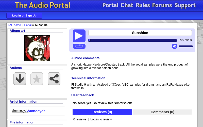Screen dimensions: 203x127
Task: Click Log In or Sign Up button
Action: coord(24,15)
